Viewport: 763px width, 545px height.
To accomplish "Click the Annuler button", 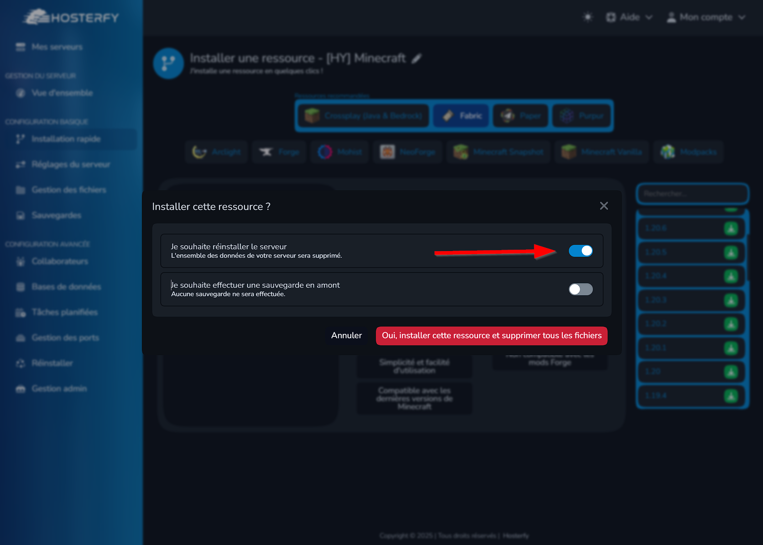I will (346, 335).
